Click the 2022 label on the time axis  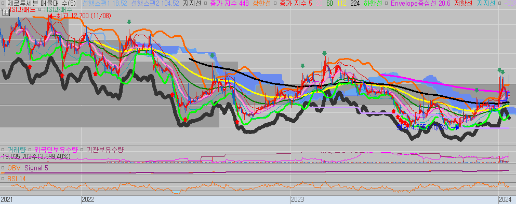(x=88, y=199)
